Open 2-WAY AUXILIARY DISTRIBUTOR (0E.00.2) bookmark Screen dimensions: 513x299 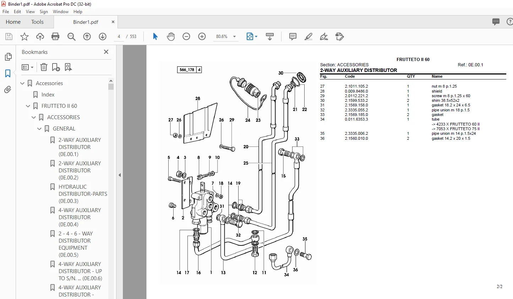pyautogui.click(x=80, y=171)
